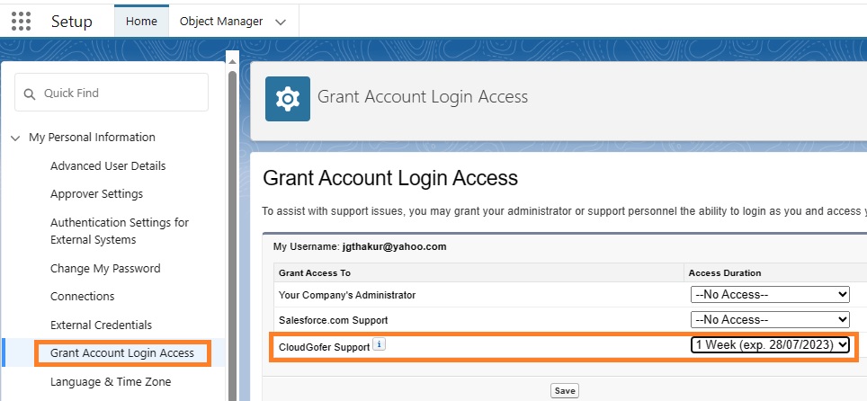Open Language & Time Zone
The image size is (867, 401).
tap(111, 381)
